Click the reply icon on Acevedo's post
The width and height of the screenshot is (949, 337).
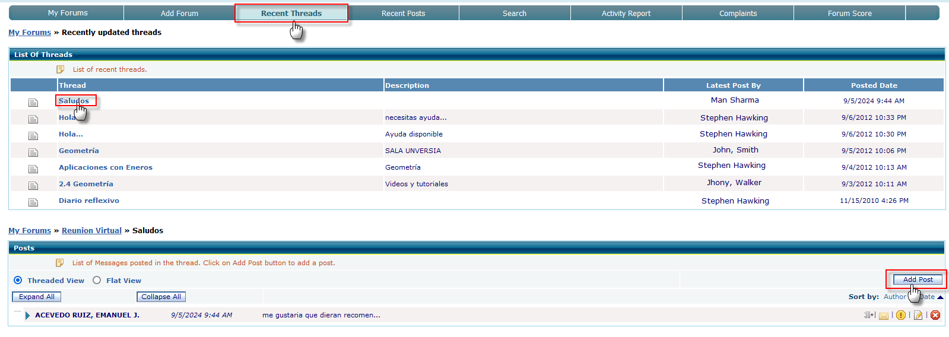click(869, 315)
